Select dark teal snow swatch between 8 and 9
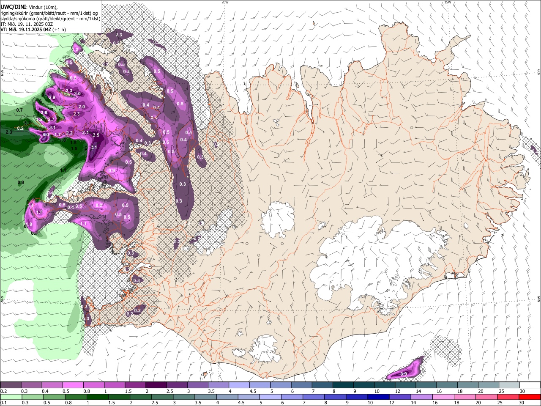The width and height of the screenshot is (541, 406). (x=343, y=385)
